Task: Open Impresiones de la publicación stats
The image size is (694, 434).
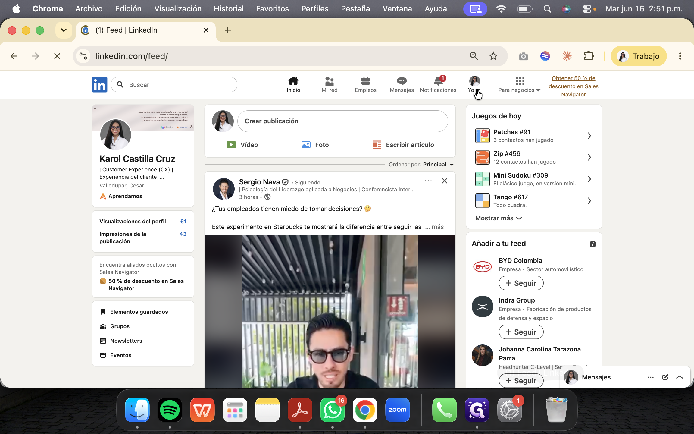Action: pos(143,237)
